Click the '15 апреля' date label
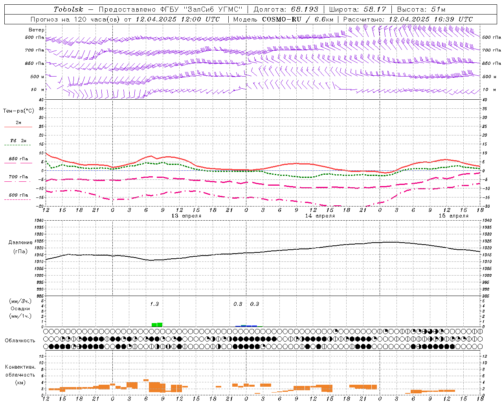Image resolution: width=503 pixels, height=402 pixels. [x=453, y=216]
